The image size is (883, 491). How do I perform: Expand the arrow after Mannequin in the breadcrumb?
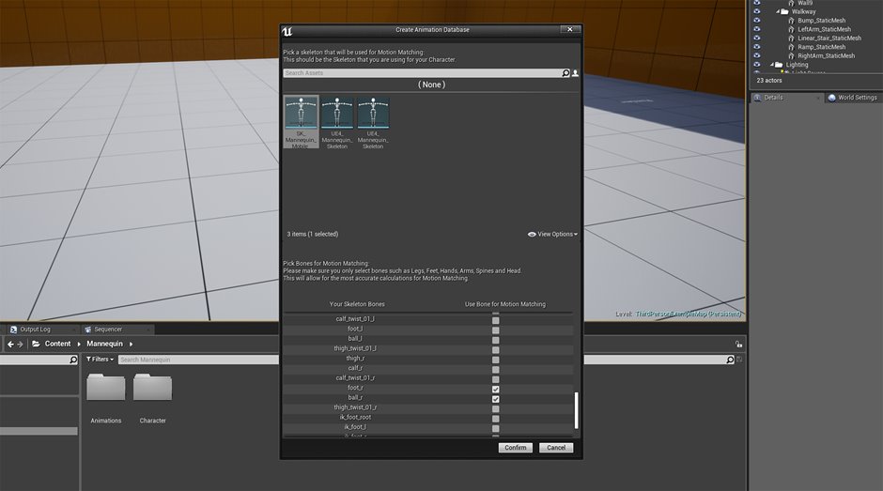pyautogui.click(x=132, y=344)
